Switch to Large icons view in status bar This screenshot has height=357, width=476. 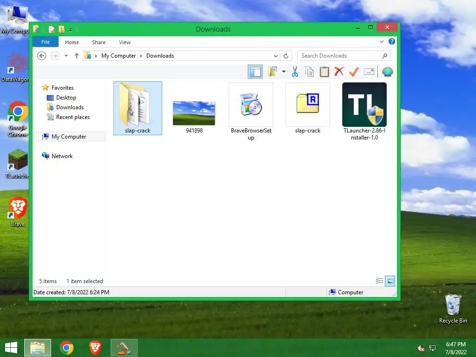point(390,281)
